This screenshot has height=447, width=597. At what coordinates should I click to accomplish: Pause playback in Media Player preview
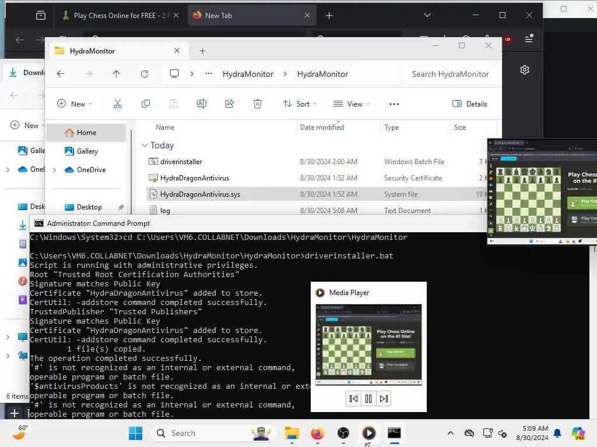368,398
